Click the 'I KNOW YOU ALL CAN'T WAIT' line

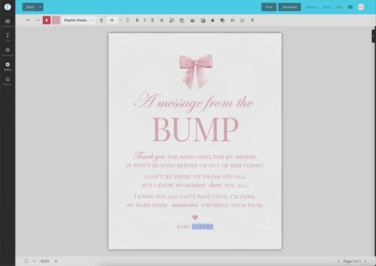195,197
